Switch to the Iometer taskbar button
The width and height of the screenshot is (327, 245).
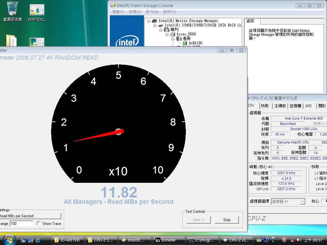click(x=169, y=240)
